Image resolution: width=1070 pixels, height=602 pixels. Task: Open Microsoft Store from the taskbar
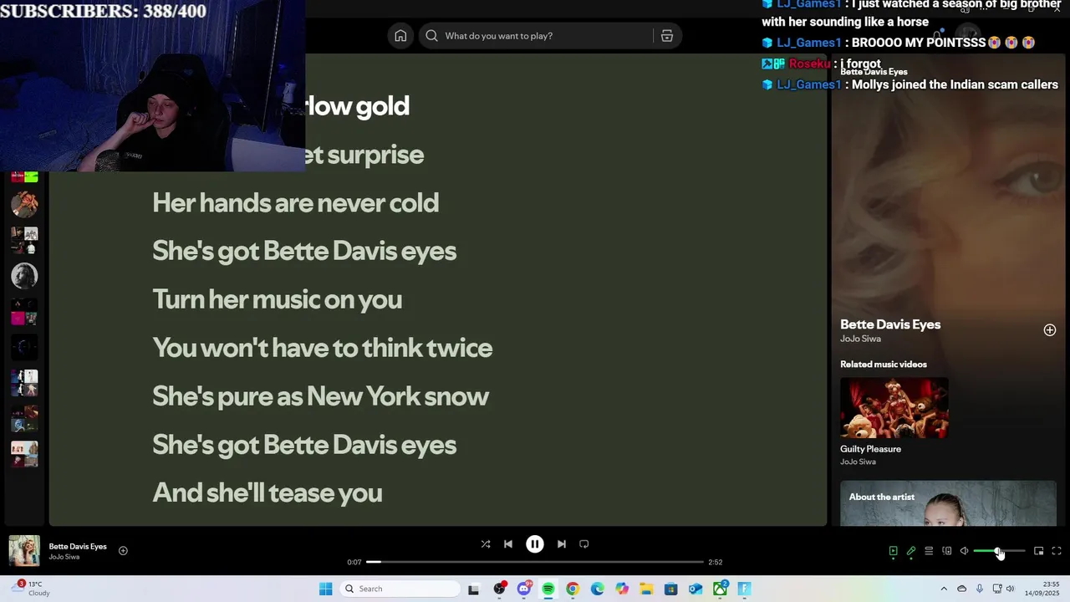(x=671, y=589)
